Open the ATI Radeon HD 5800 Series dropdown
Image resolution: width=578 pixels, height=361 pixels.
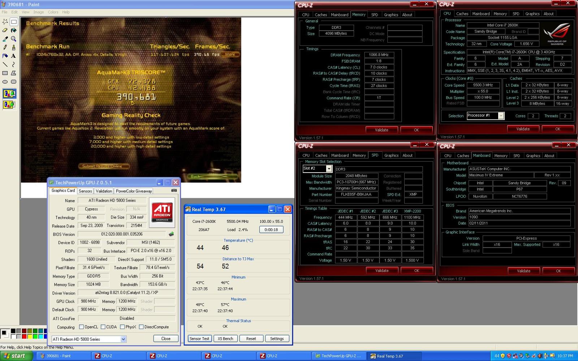pos(89,339)
